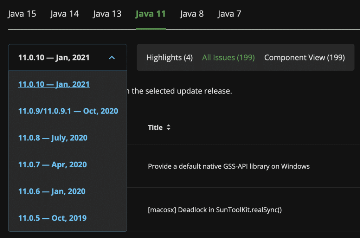Pick the 11.0.8 — July, 2020 release

click(x=53, y=138)
